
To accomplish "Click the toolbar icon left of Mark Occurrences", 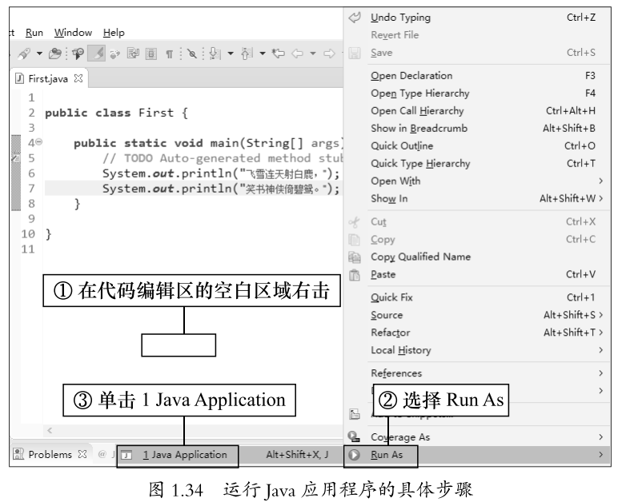I will [78, 53].
